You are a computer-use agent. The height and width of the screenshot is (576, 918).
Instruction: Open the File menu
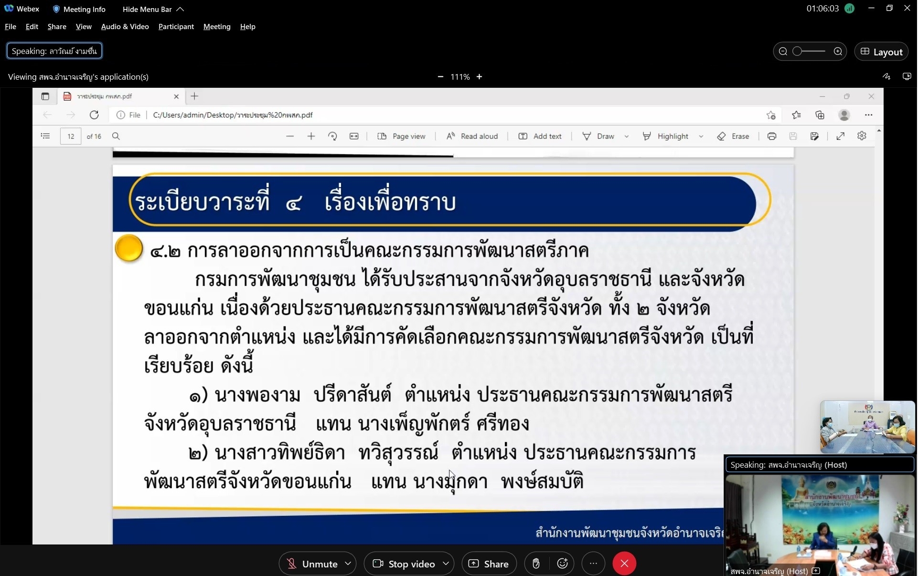pyautogui.click(x=11, y=27)
